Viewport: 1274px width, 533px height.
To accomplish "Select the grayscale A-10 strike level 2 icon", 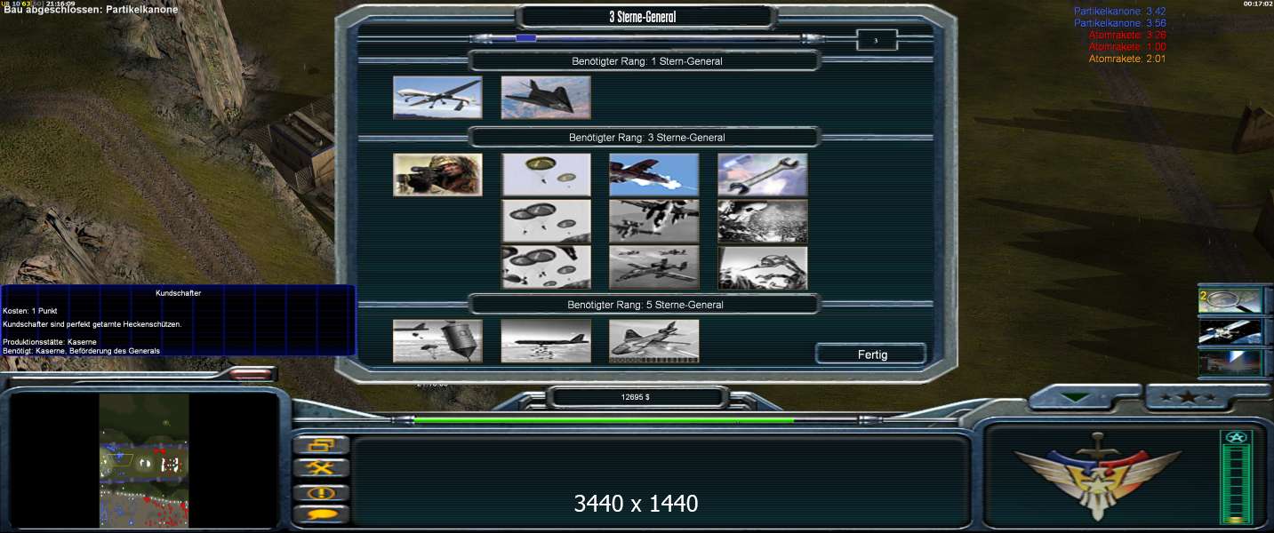I will click(654, 221).
